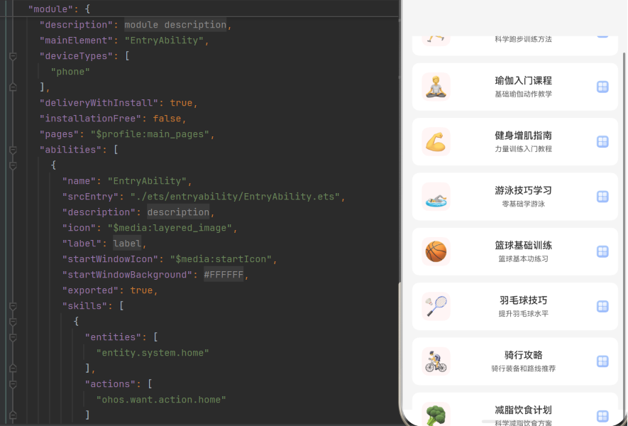Screen dimensions: 628x426
Task: Click the "srcEntry" key
Action: [93, 197]
